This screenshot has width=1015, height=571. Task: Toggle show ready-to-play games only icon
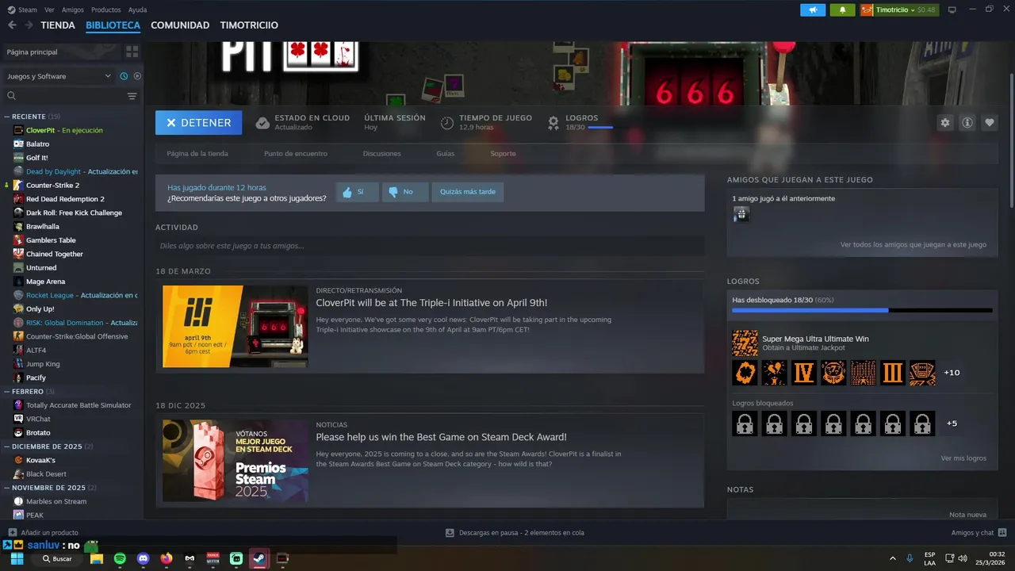pyautogui.click(x=137, y=76)
